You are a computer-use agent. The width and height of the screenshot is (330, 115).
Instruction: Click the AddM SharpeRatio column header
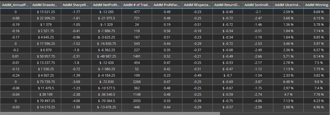click(76, 5)
